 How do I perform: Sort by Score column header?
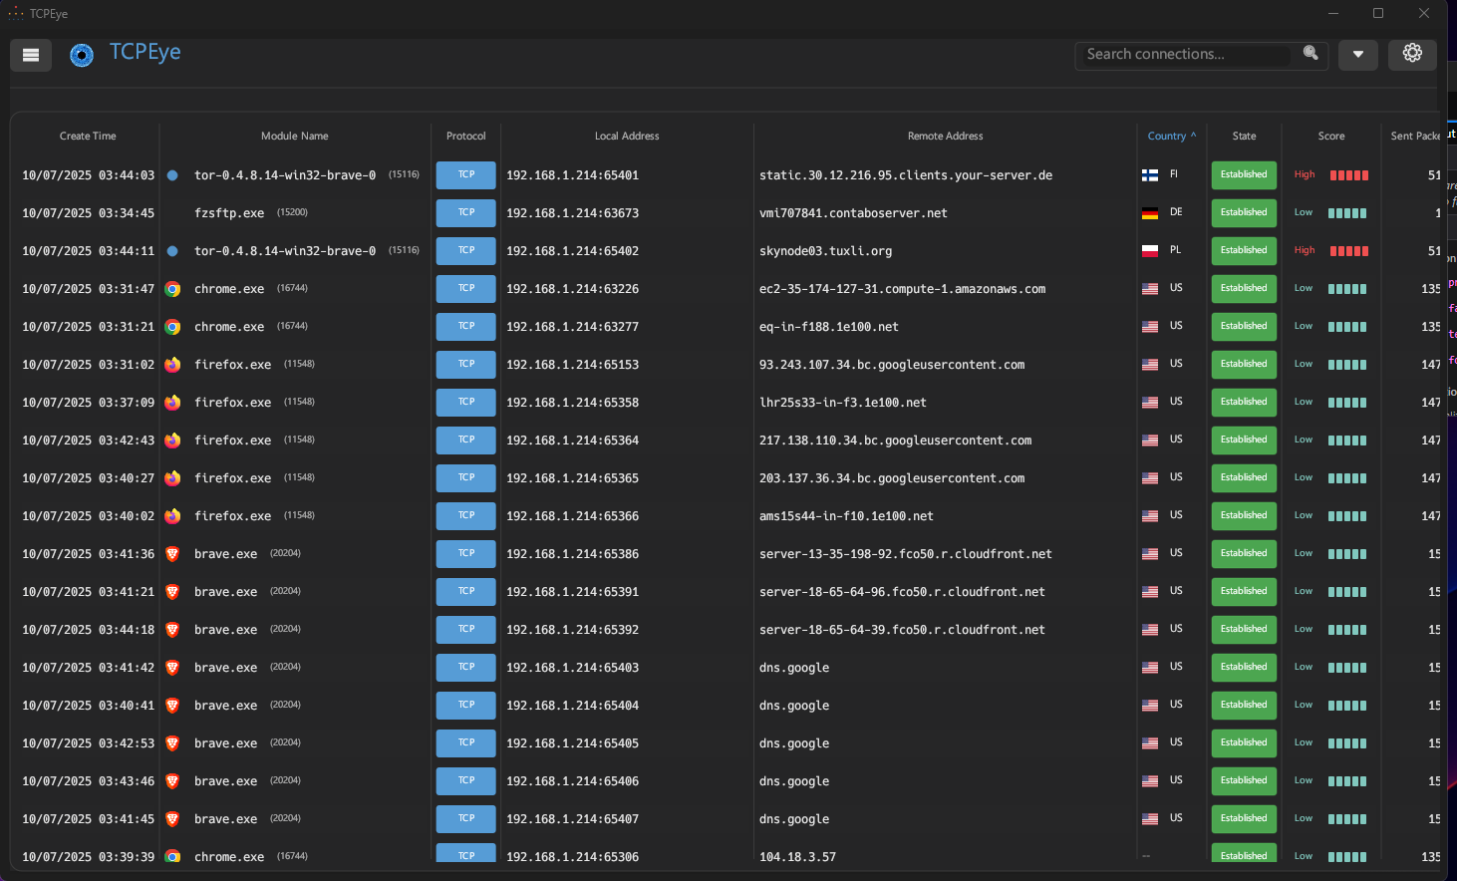pos(1330,136)
